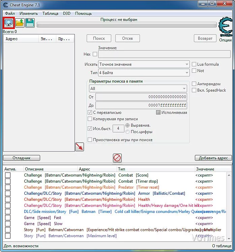Click the Опции label
The width and height of the screenshot is (235, 252).
tap(225, 40)
